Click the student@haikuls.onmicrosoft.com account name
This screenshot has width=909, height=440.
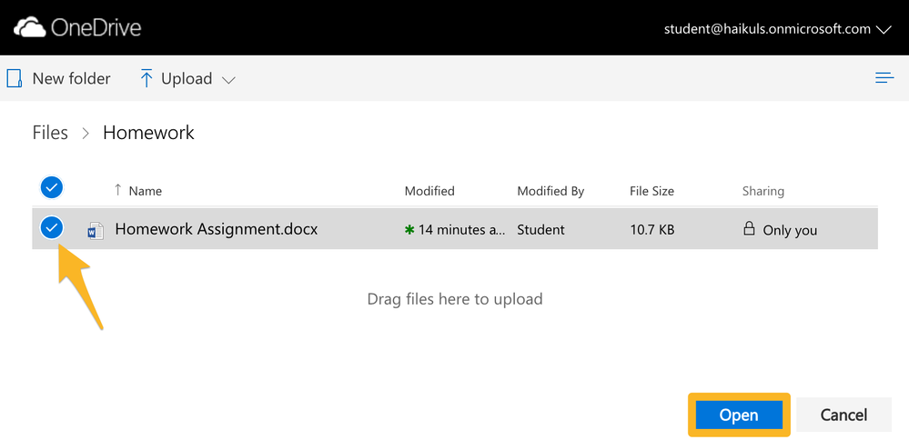767,29
